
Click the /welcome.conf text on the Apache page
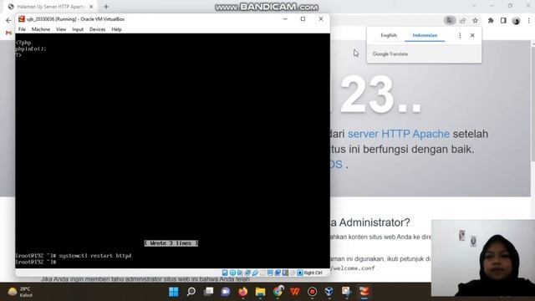pyautogui.click(x=353, y=268)
